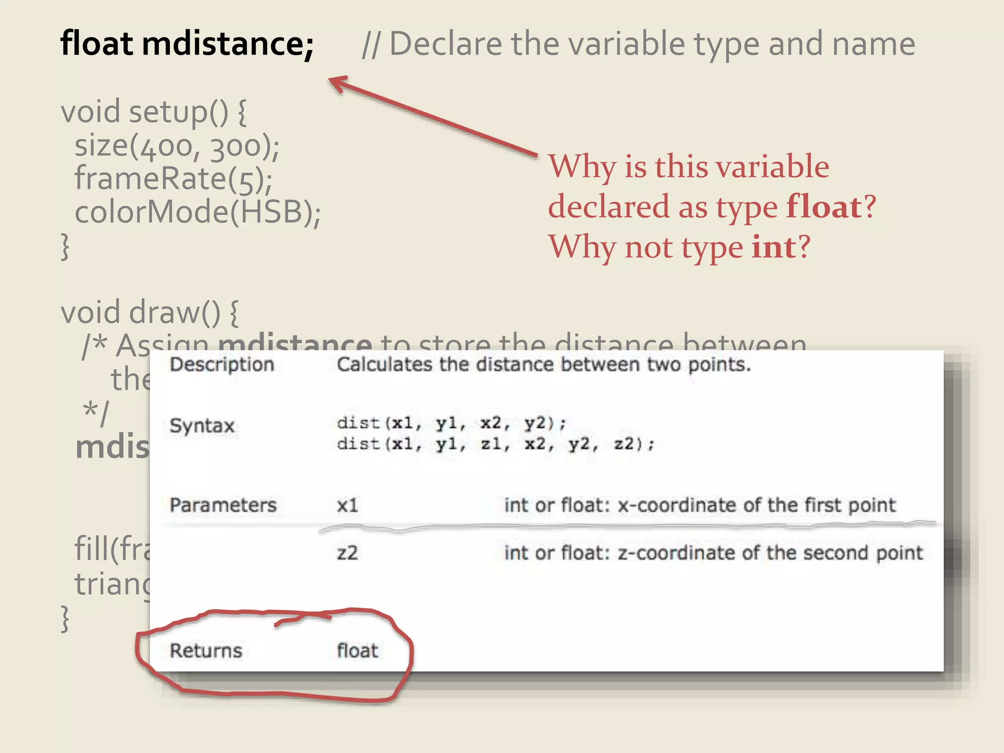Click the 'frameRate(5);' code line
1004x753 pixels.
pos(174,179)
